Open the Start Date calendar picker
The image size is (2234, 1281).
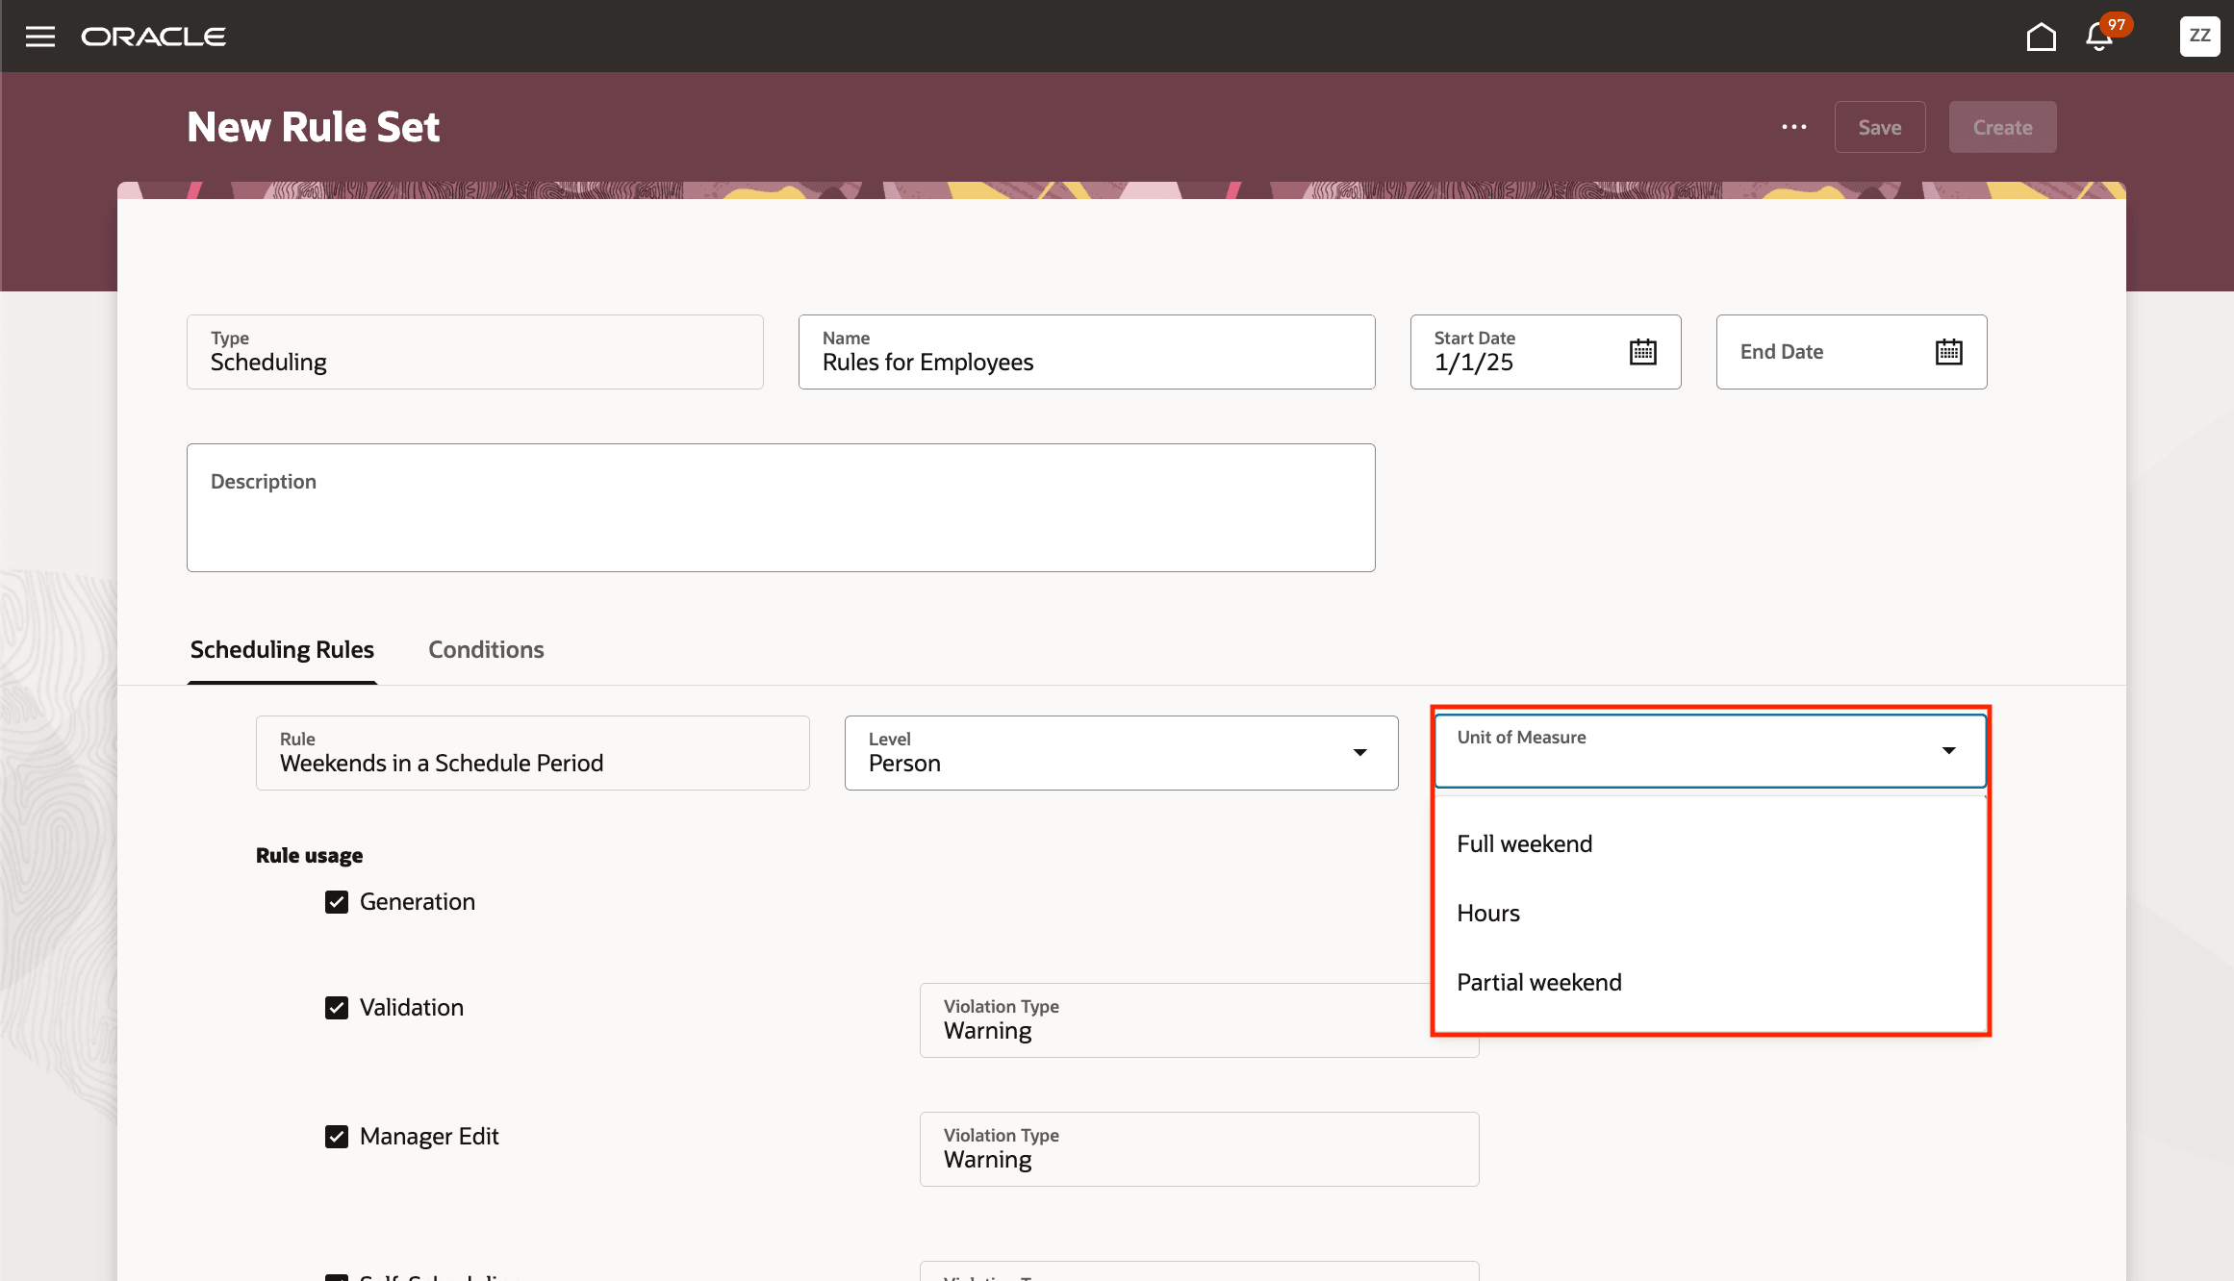pos(1642,352)
